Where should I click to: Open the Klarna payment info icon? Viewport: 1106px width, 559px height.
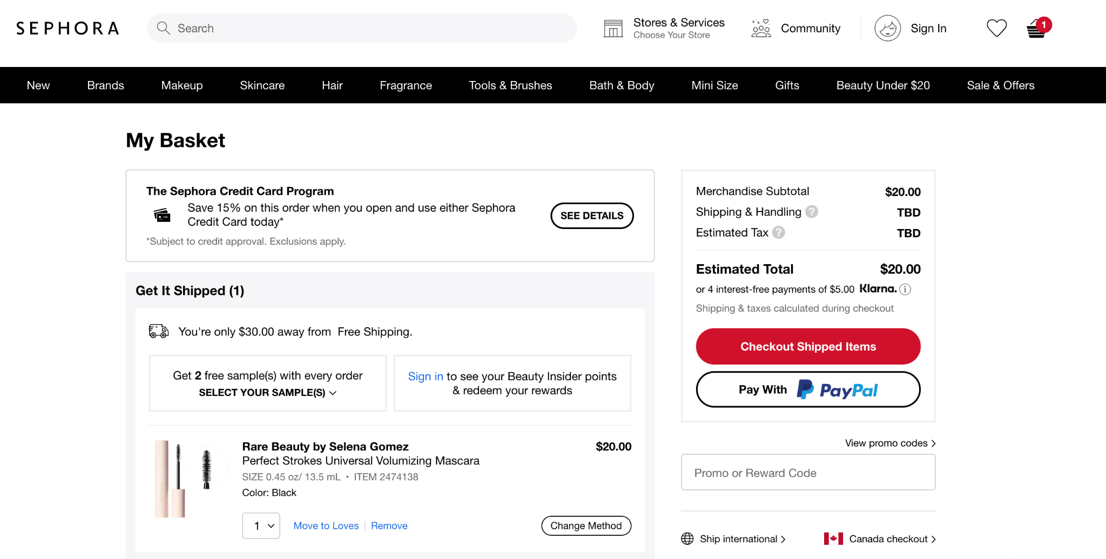coord(906,289)
